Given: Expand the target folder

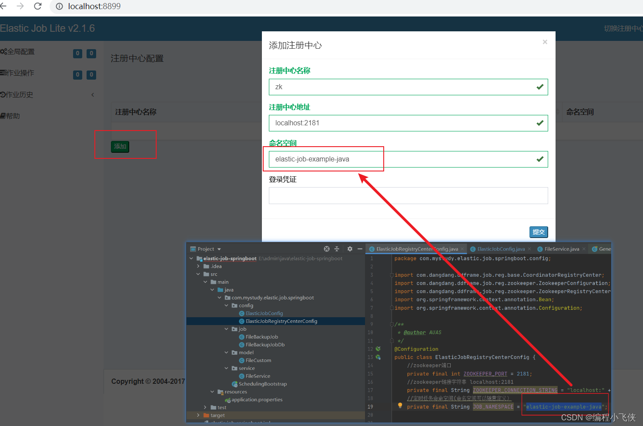Looking at the screenshot, I should pos(198,415).
